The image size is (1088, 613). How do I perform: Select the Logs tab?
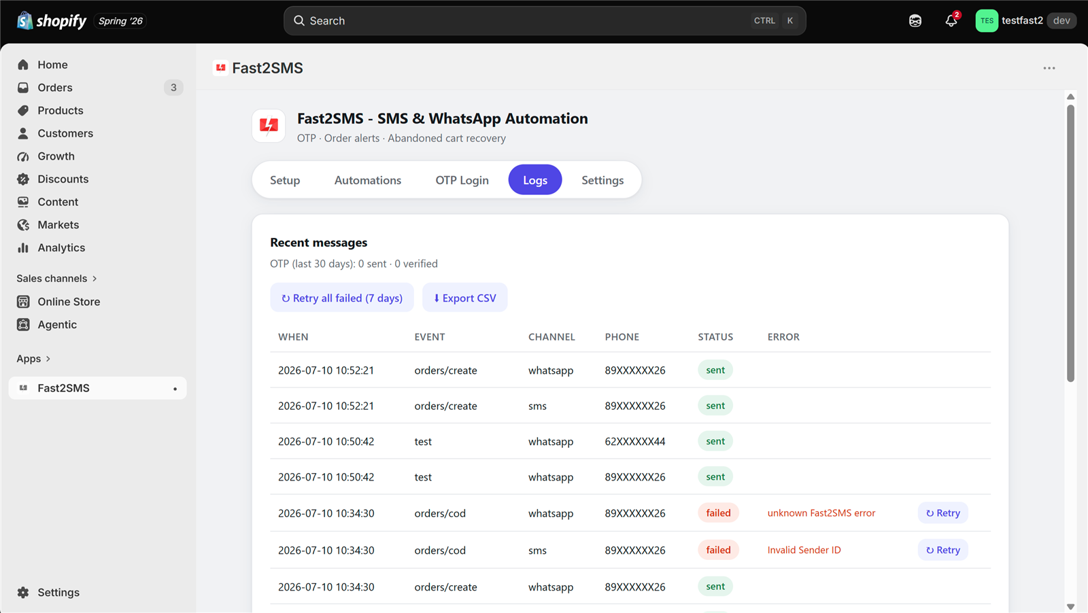[x=535, y=180]
